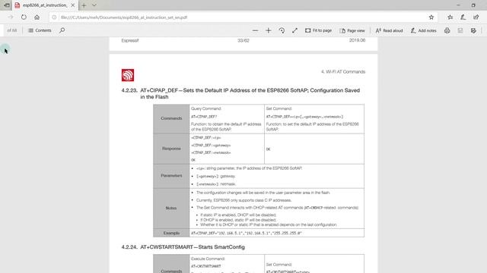Go to the home page

(37, 17)
